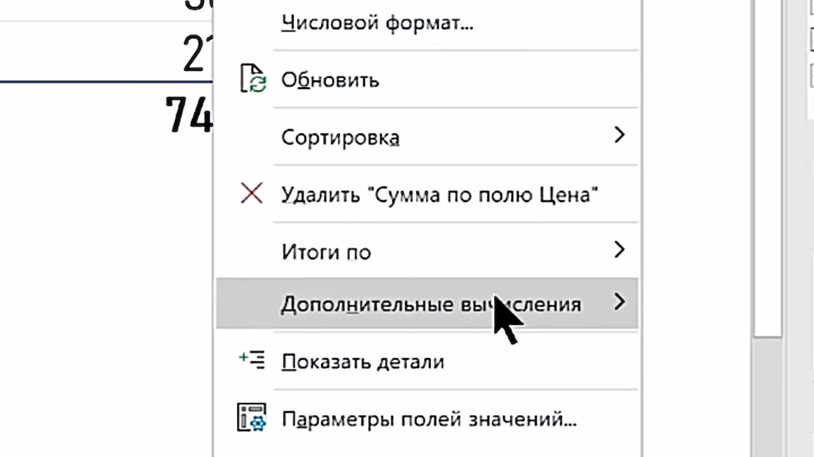Click the Показать детали plus-lines icon
This screenshot has height=457, width=814.
click(252, 360)
